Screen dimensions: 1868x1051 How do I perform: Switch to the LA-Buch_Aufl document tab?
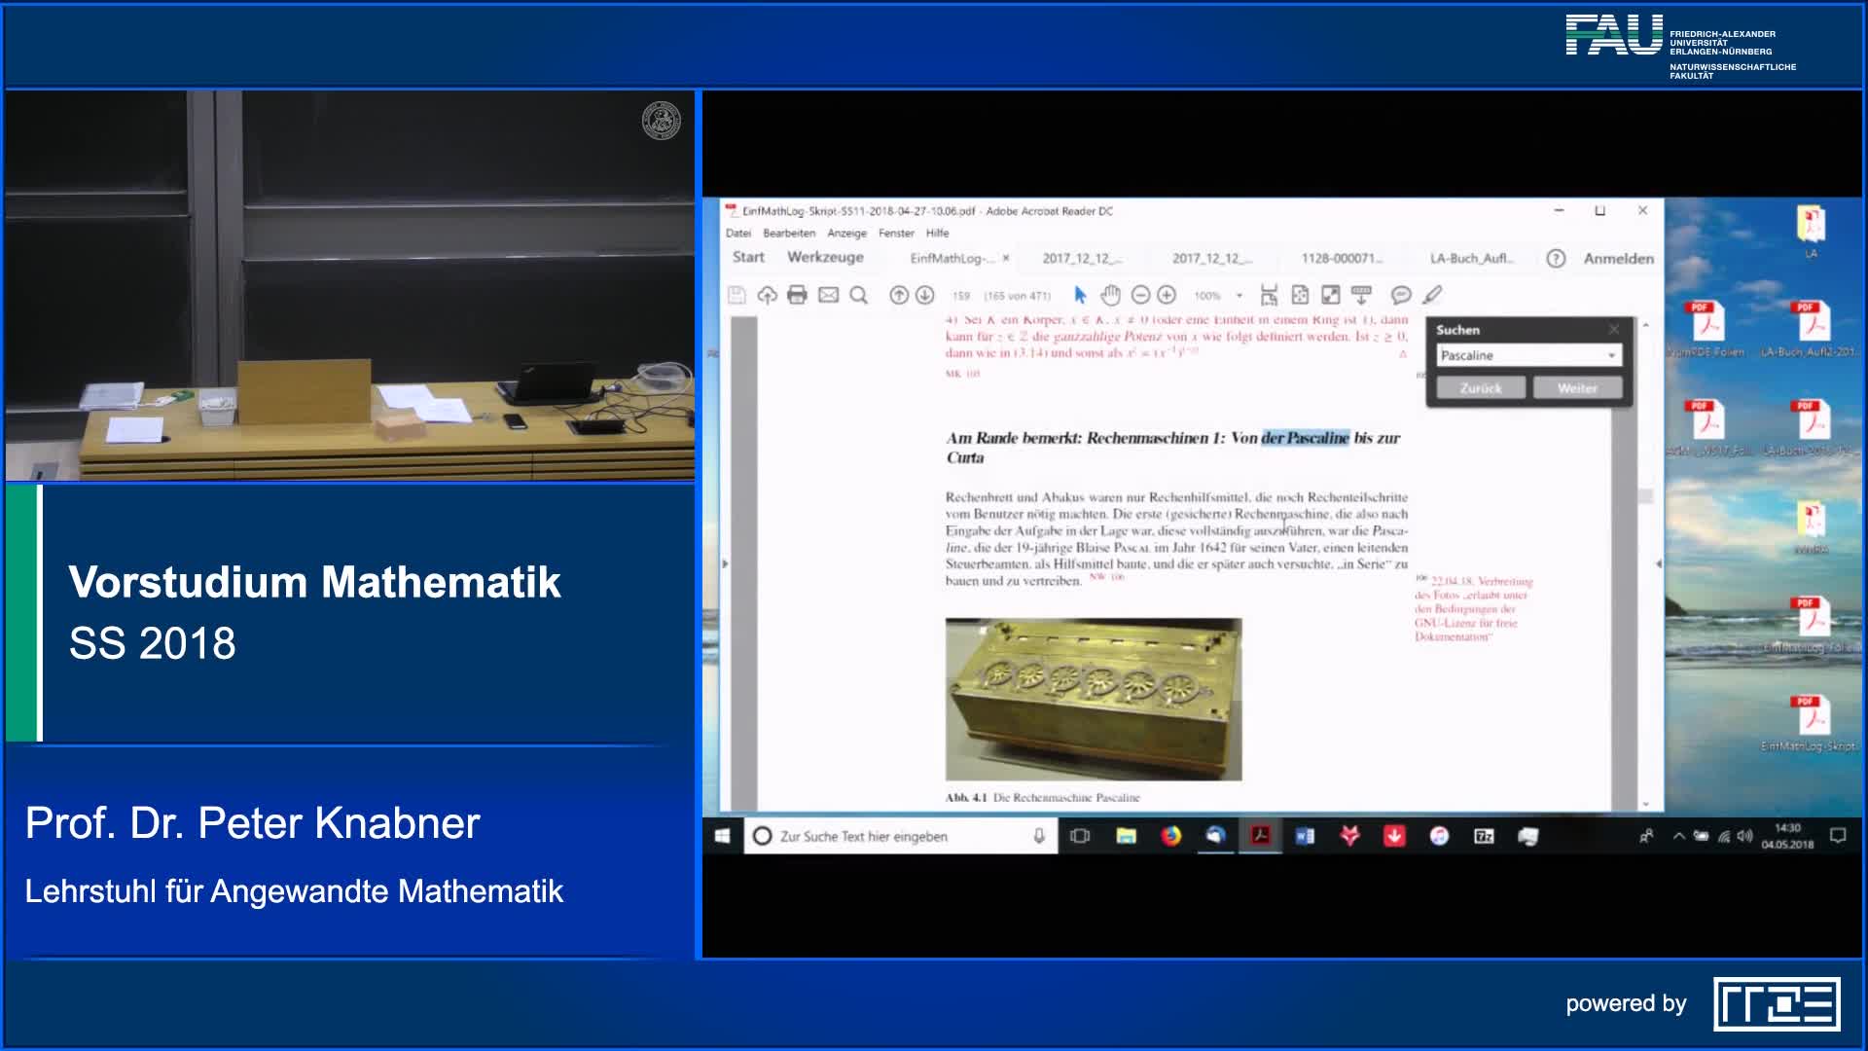(x=1470, y=259)
